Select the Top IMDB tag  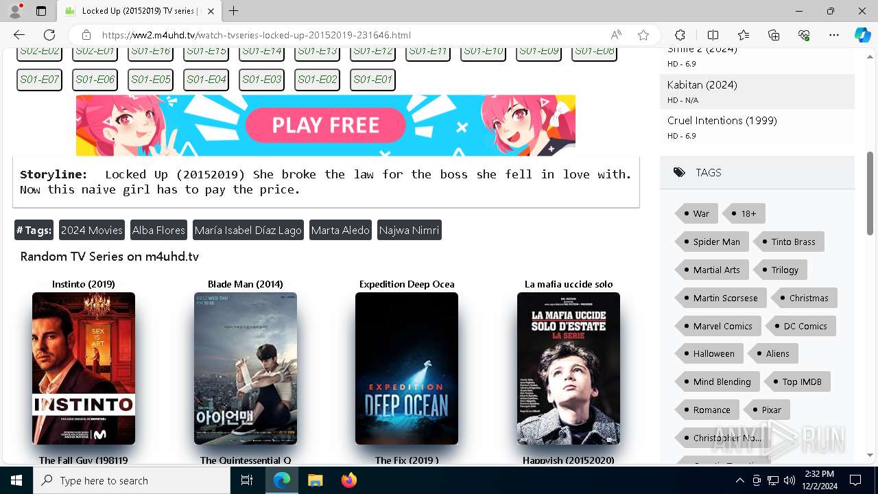(x=797, y=381)
